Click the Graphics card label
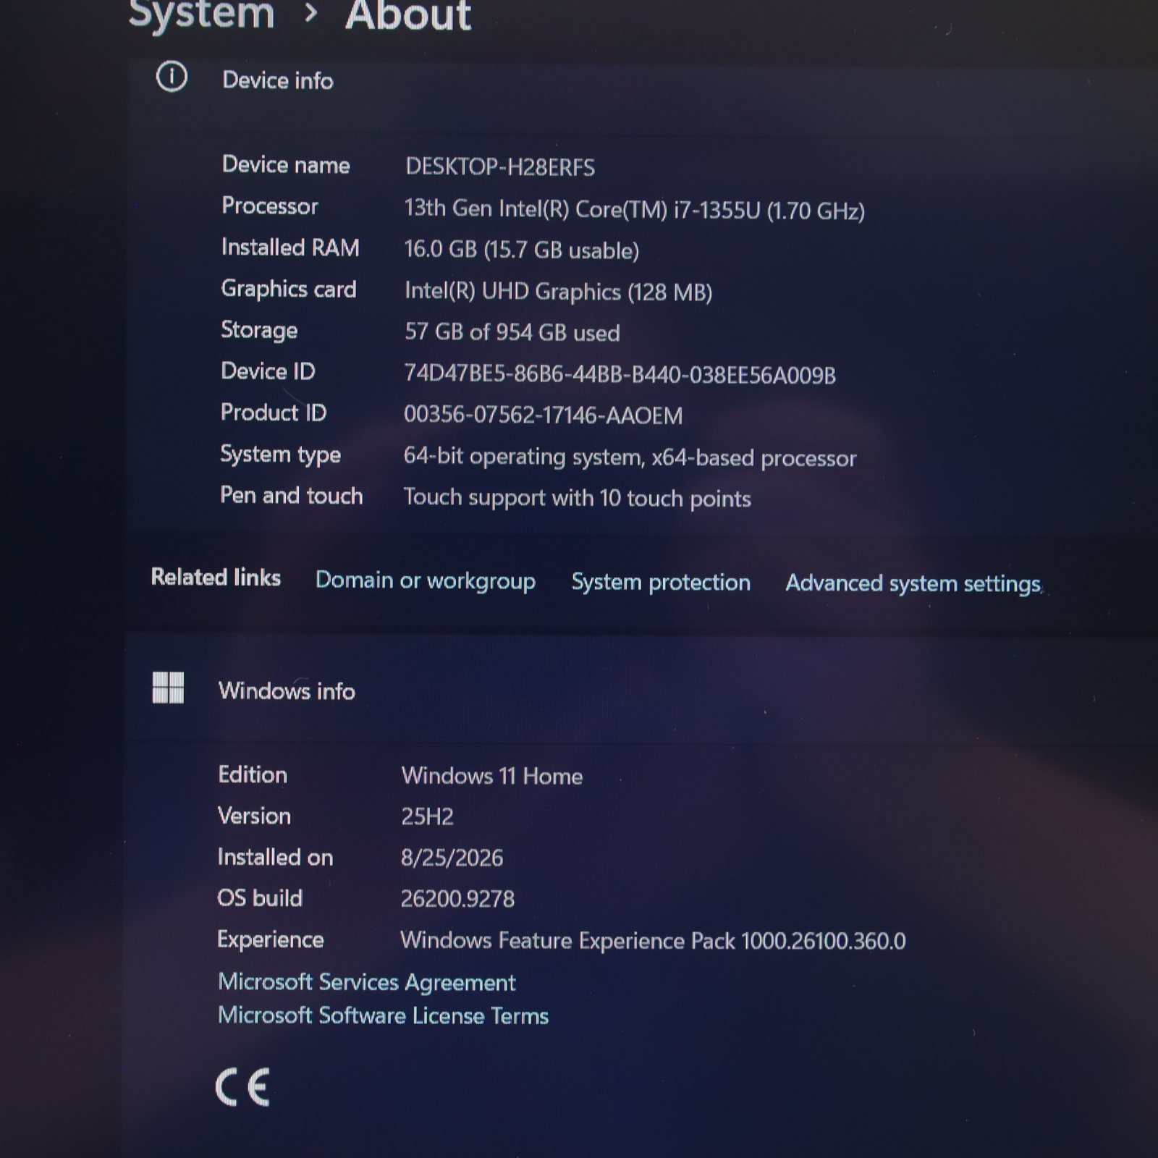This screenshot has width=1158, height=1158. point(289,289)
